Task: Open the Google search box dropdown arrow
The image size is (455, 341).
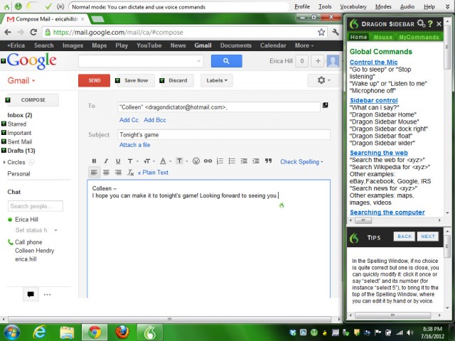Action: pos(199,61)
